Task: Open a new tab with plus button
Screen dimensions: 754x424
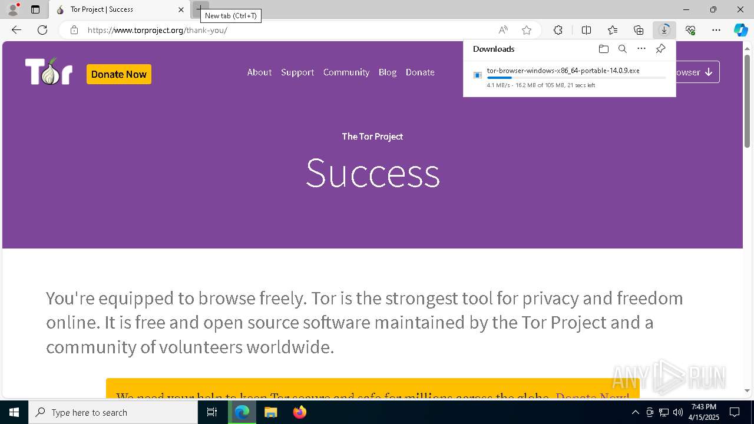Action: pos(199,9)
